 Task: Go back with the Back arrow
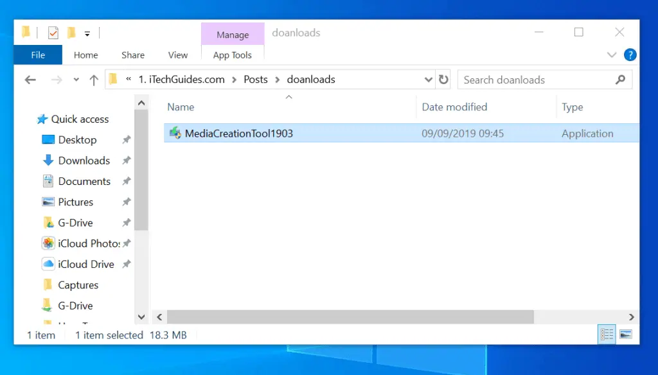[30, 80]
